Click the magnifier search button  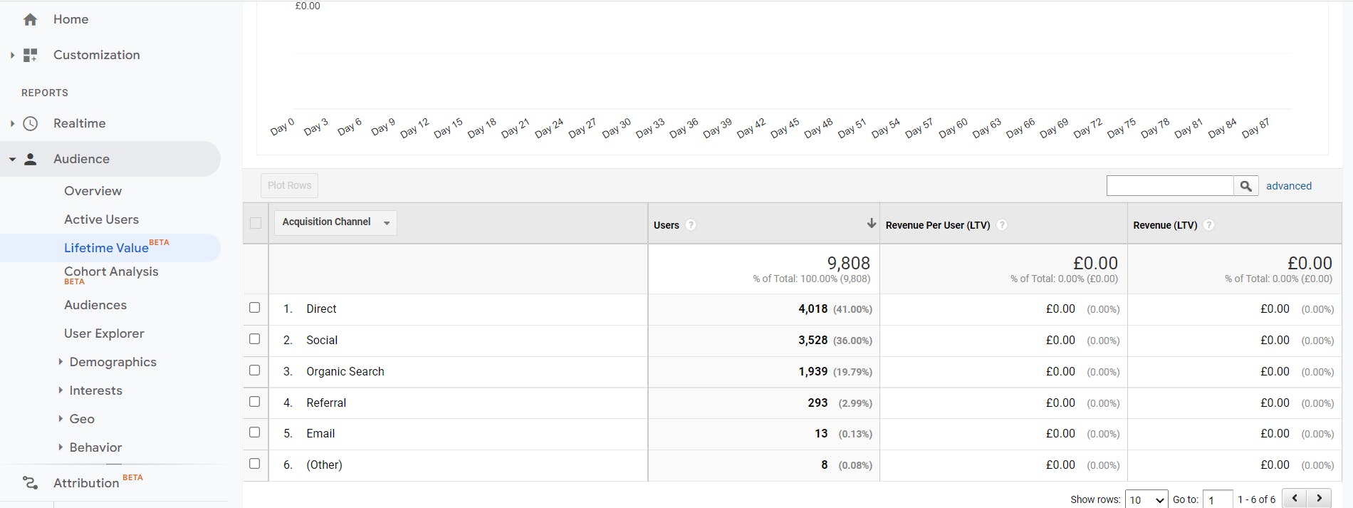(1245, 186)
